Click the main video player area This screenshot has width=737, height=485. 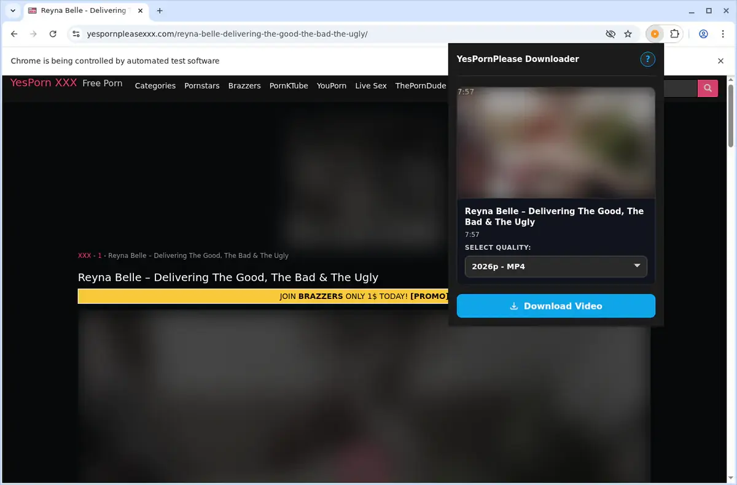[364, 396]
